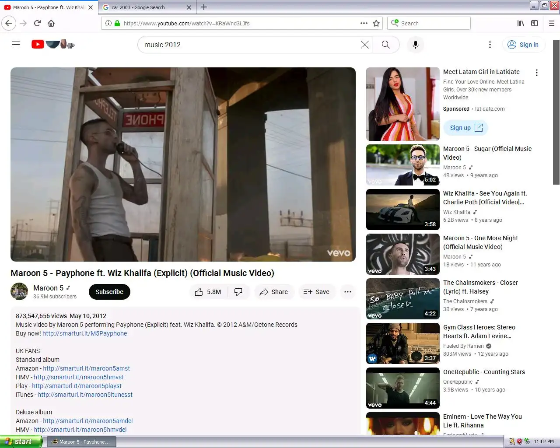Open the Latidate ad image

pos(403,104)
